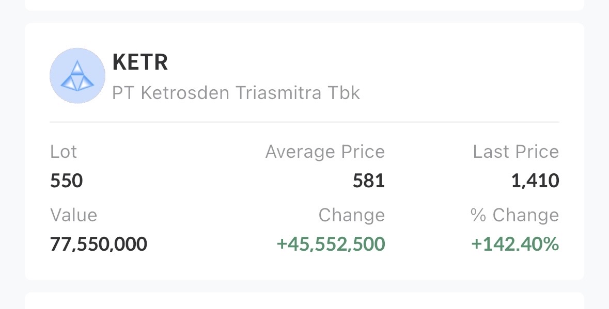Open PT Ketrosden Triasmitra Tbk company name link
This screenshot has width=609, height=309.
(236, 93)
